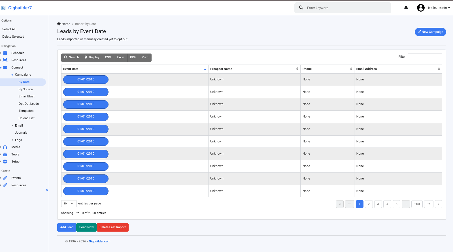Click the New Campaign button
This screenshot has width=453, height=252.
click(430, 32)
